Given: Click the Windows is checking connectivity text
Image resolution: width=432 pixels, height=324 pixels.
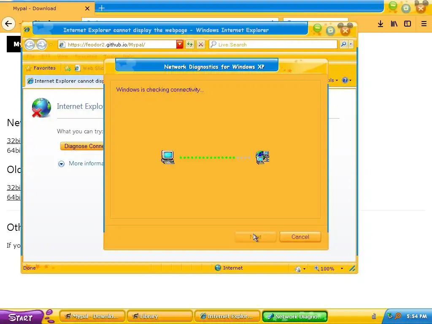Looking at the screenshot, I should pos(160,89).
